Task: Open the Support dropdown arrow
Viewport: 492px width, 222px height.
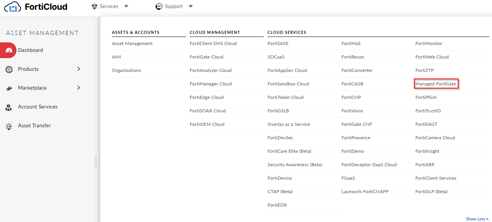Action: (191, 6)
